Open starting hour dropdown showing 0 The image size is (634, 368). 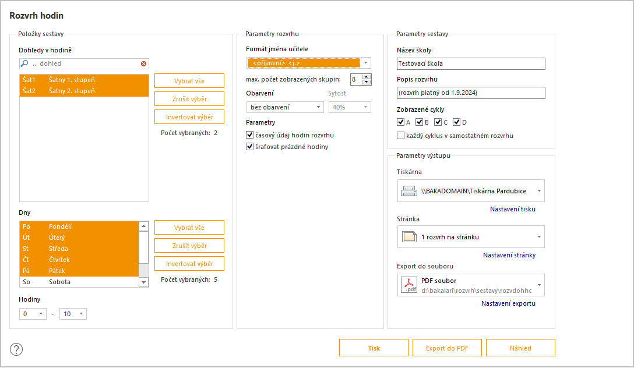(33, 314)
